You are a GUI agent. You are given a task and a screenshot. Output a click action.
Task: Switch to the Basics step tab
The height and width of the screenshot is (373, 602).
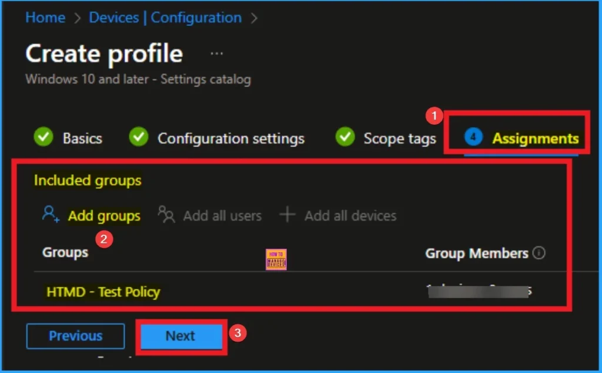(x=82, y=138)
